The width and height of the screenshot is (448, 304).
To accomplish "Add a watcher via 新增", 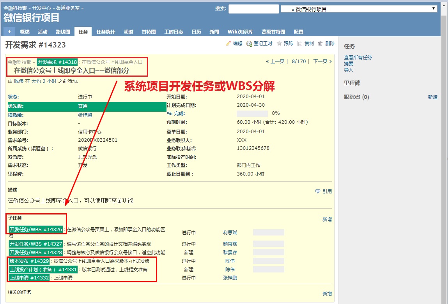I will click(x=432, y=97).
